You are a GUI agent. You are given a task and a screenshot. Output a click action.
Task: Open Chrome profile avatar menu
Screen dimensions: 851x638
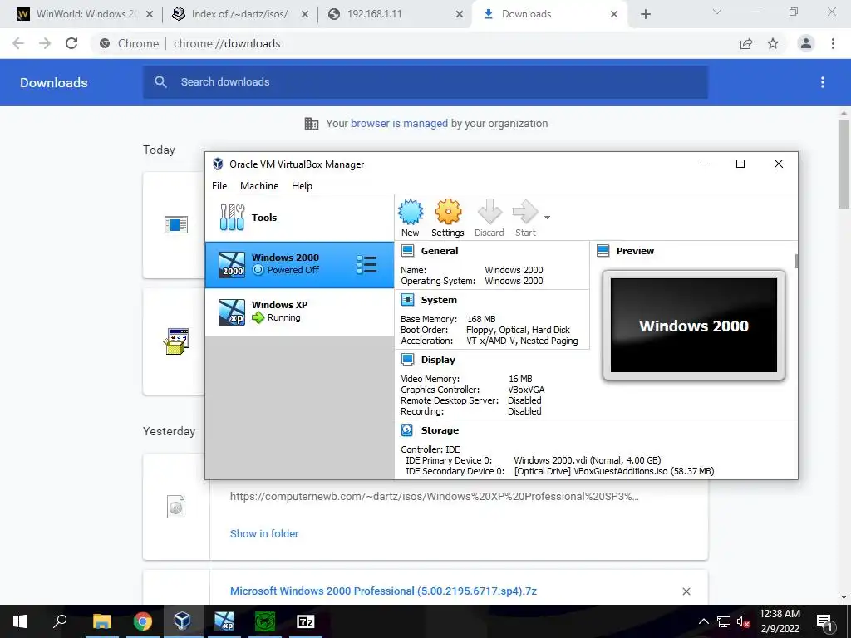[806, 43]
